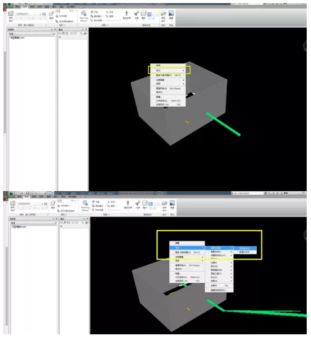Open the render mode cube icon, upper window
311x338 pixels.
[143, 14]
